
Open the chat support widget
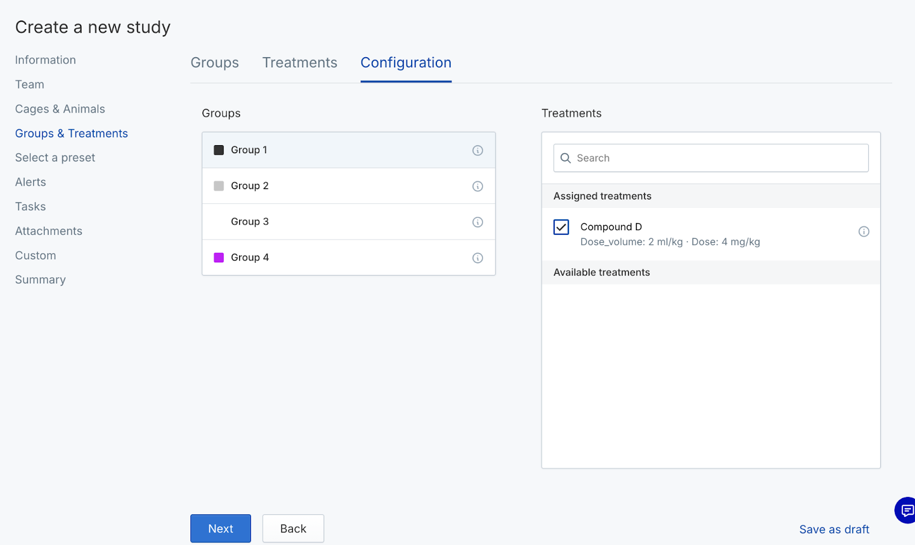pos(906,510)
